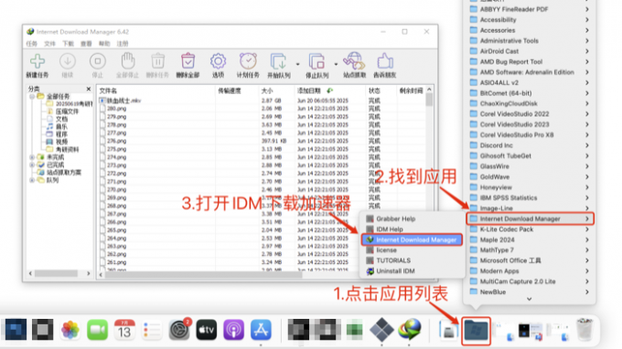Image resolution: width=622 pixels, height=349 pixels.
Task: Select the 压缩文件 category in the tree
Action: coord(67,111)
